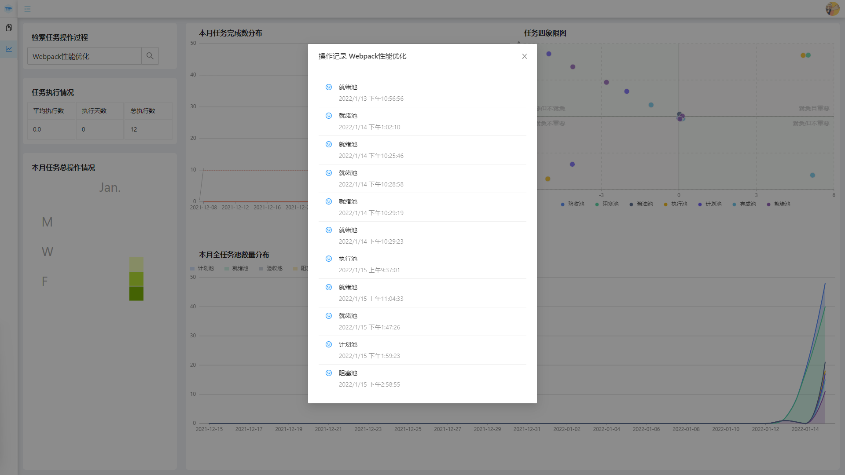Click the Webpack性能优化 search input field
The width and height of the screenshot is (845, 475).
pos(84,56)
